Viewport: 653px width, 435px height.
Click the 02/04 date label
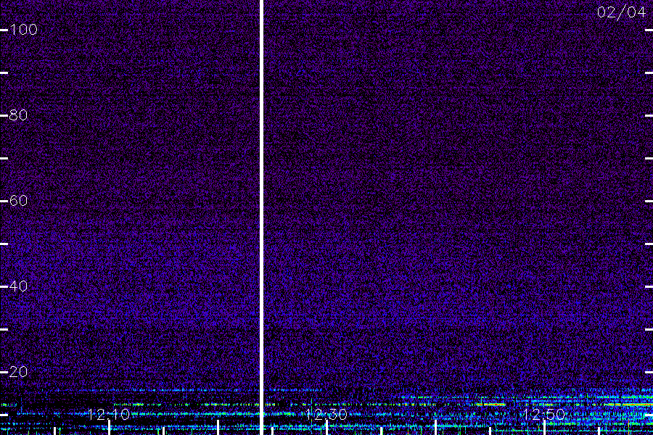[x=621, y=12]
